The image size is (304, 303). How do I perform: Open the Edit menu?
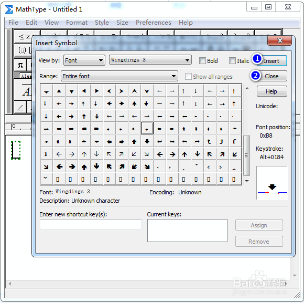(x=31, y=23)
